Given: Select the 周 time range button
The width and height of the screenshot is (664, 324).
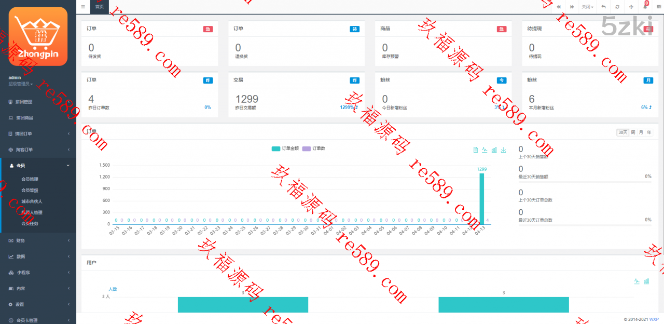Looking at the screenshot, I should (633, 132).
